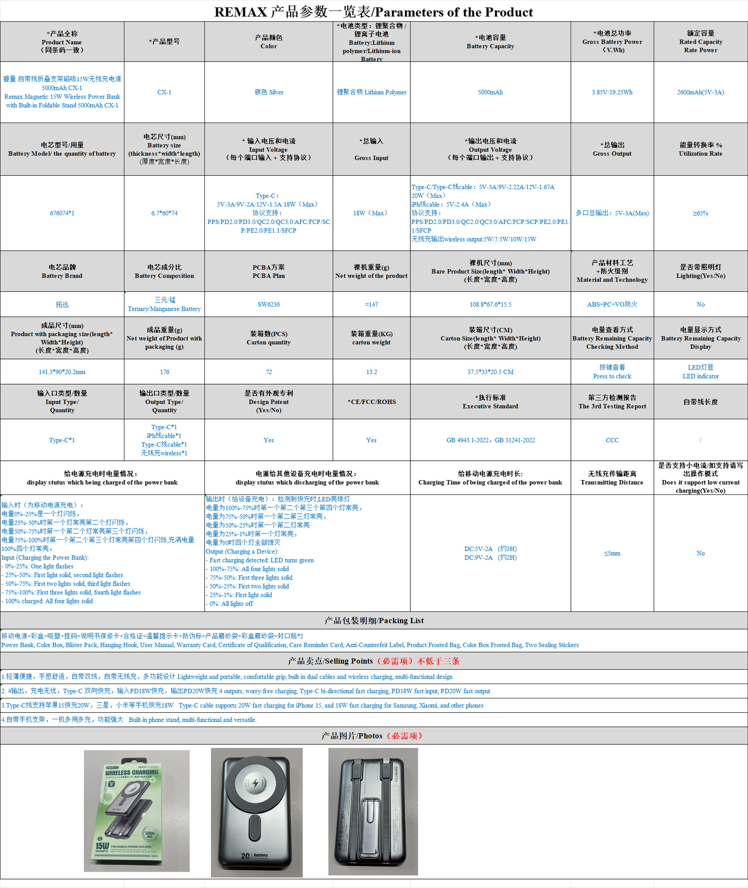Select selling point 4 'Built-in phone stand'
Screen dimensions: 748x888
click(x=374, y=720)
